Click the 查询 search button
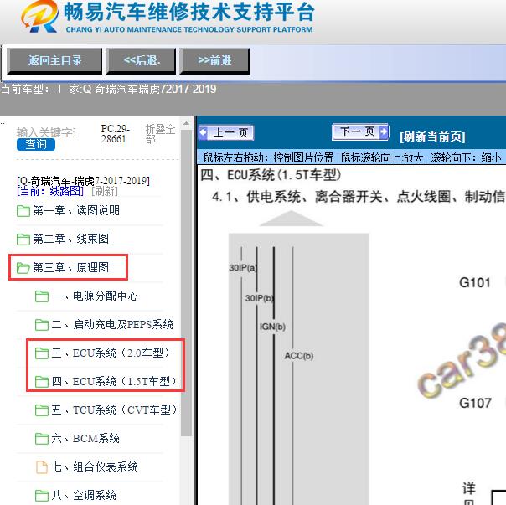 36,144
